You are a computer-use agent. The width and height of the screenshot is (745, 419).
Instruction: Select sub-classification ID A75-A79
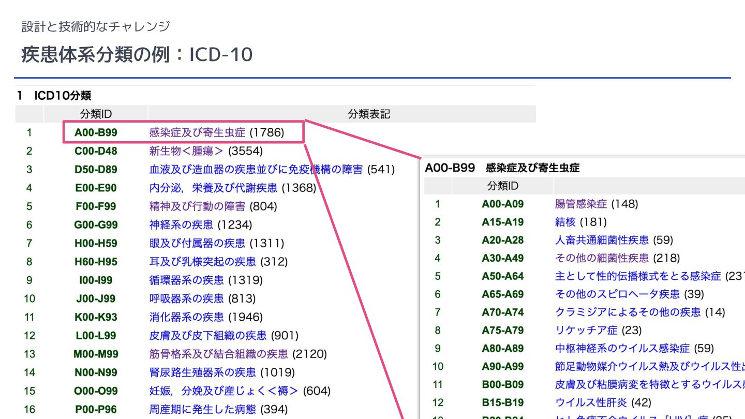coord(502,330)
